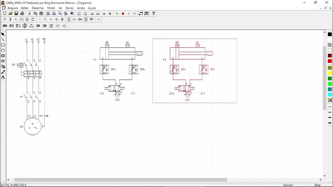Pick the bright red color swatch
This screenshot has width=333, height=187.
[x=330, y=61]
